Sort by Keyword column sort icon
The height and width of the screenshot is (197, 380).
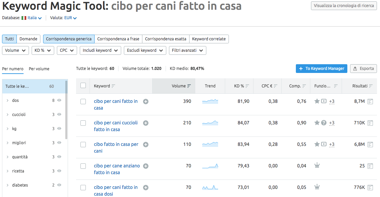click(113, 86)
